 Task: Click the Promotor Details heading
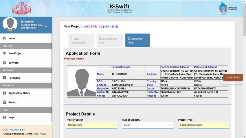point(74,59)
